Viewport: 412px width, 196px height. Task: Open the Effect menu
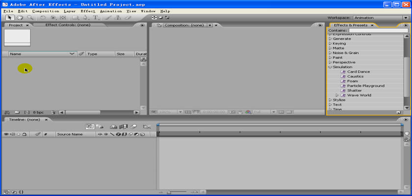click(x=88, y=11)
